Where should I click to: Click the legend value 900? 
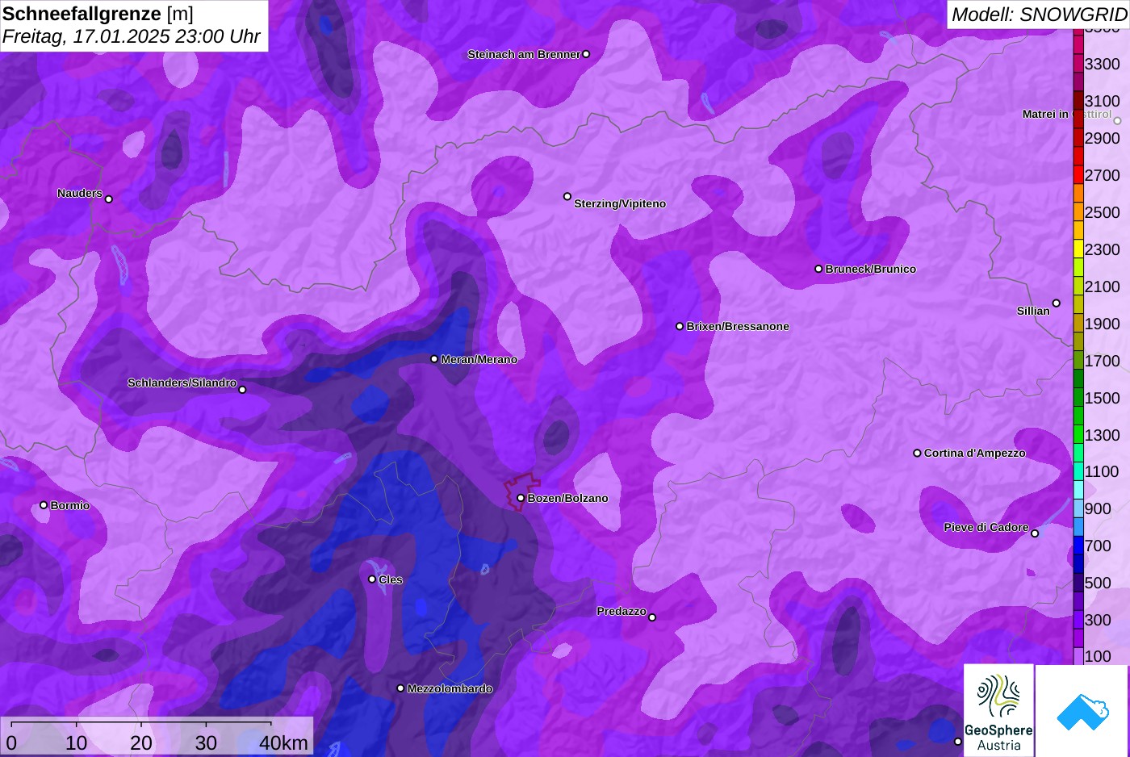[1098, 508]
